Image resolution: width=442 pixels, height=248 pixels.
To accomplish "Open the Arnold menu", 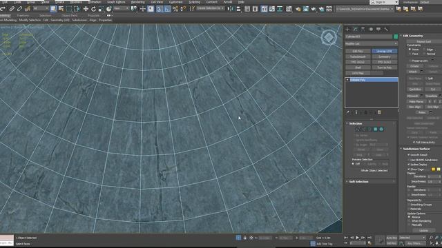I will (228, 2).
